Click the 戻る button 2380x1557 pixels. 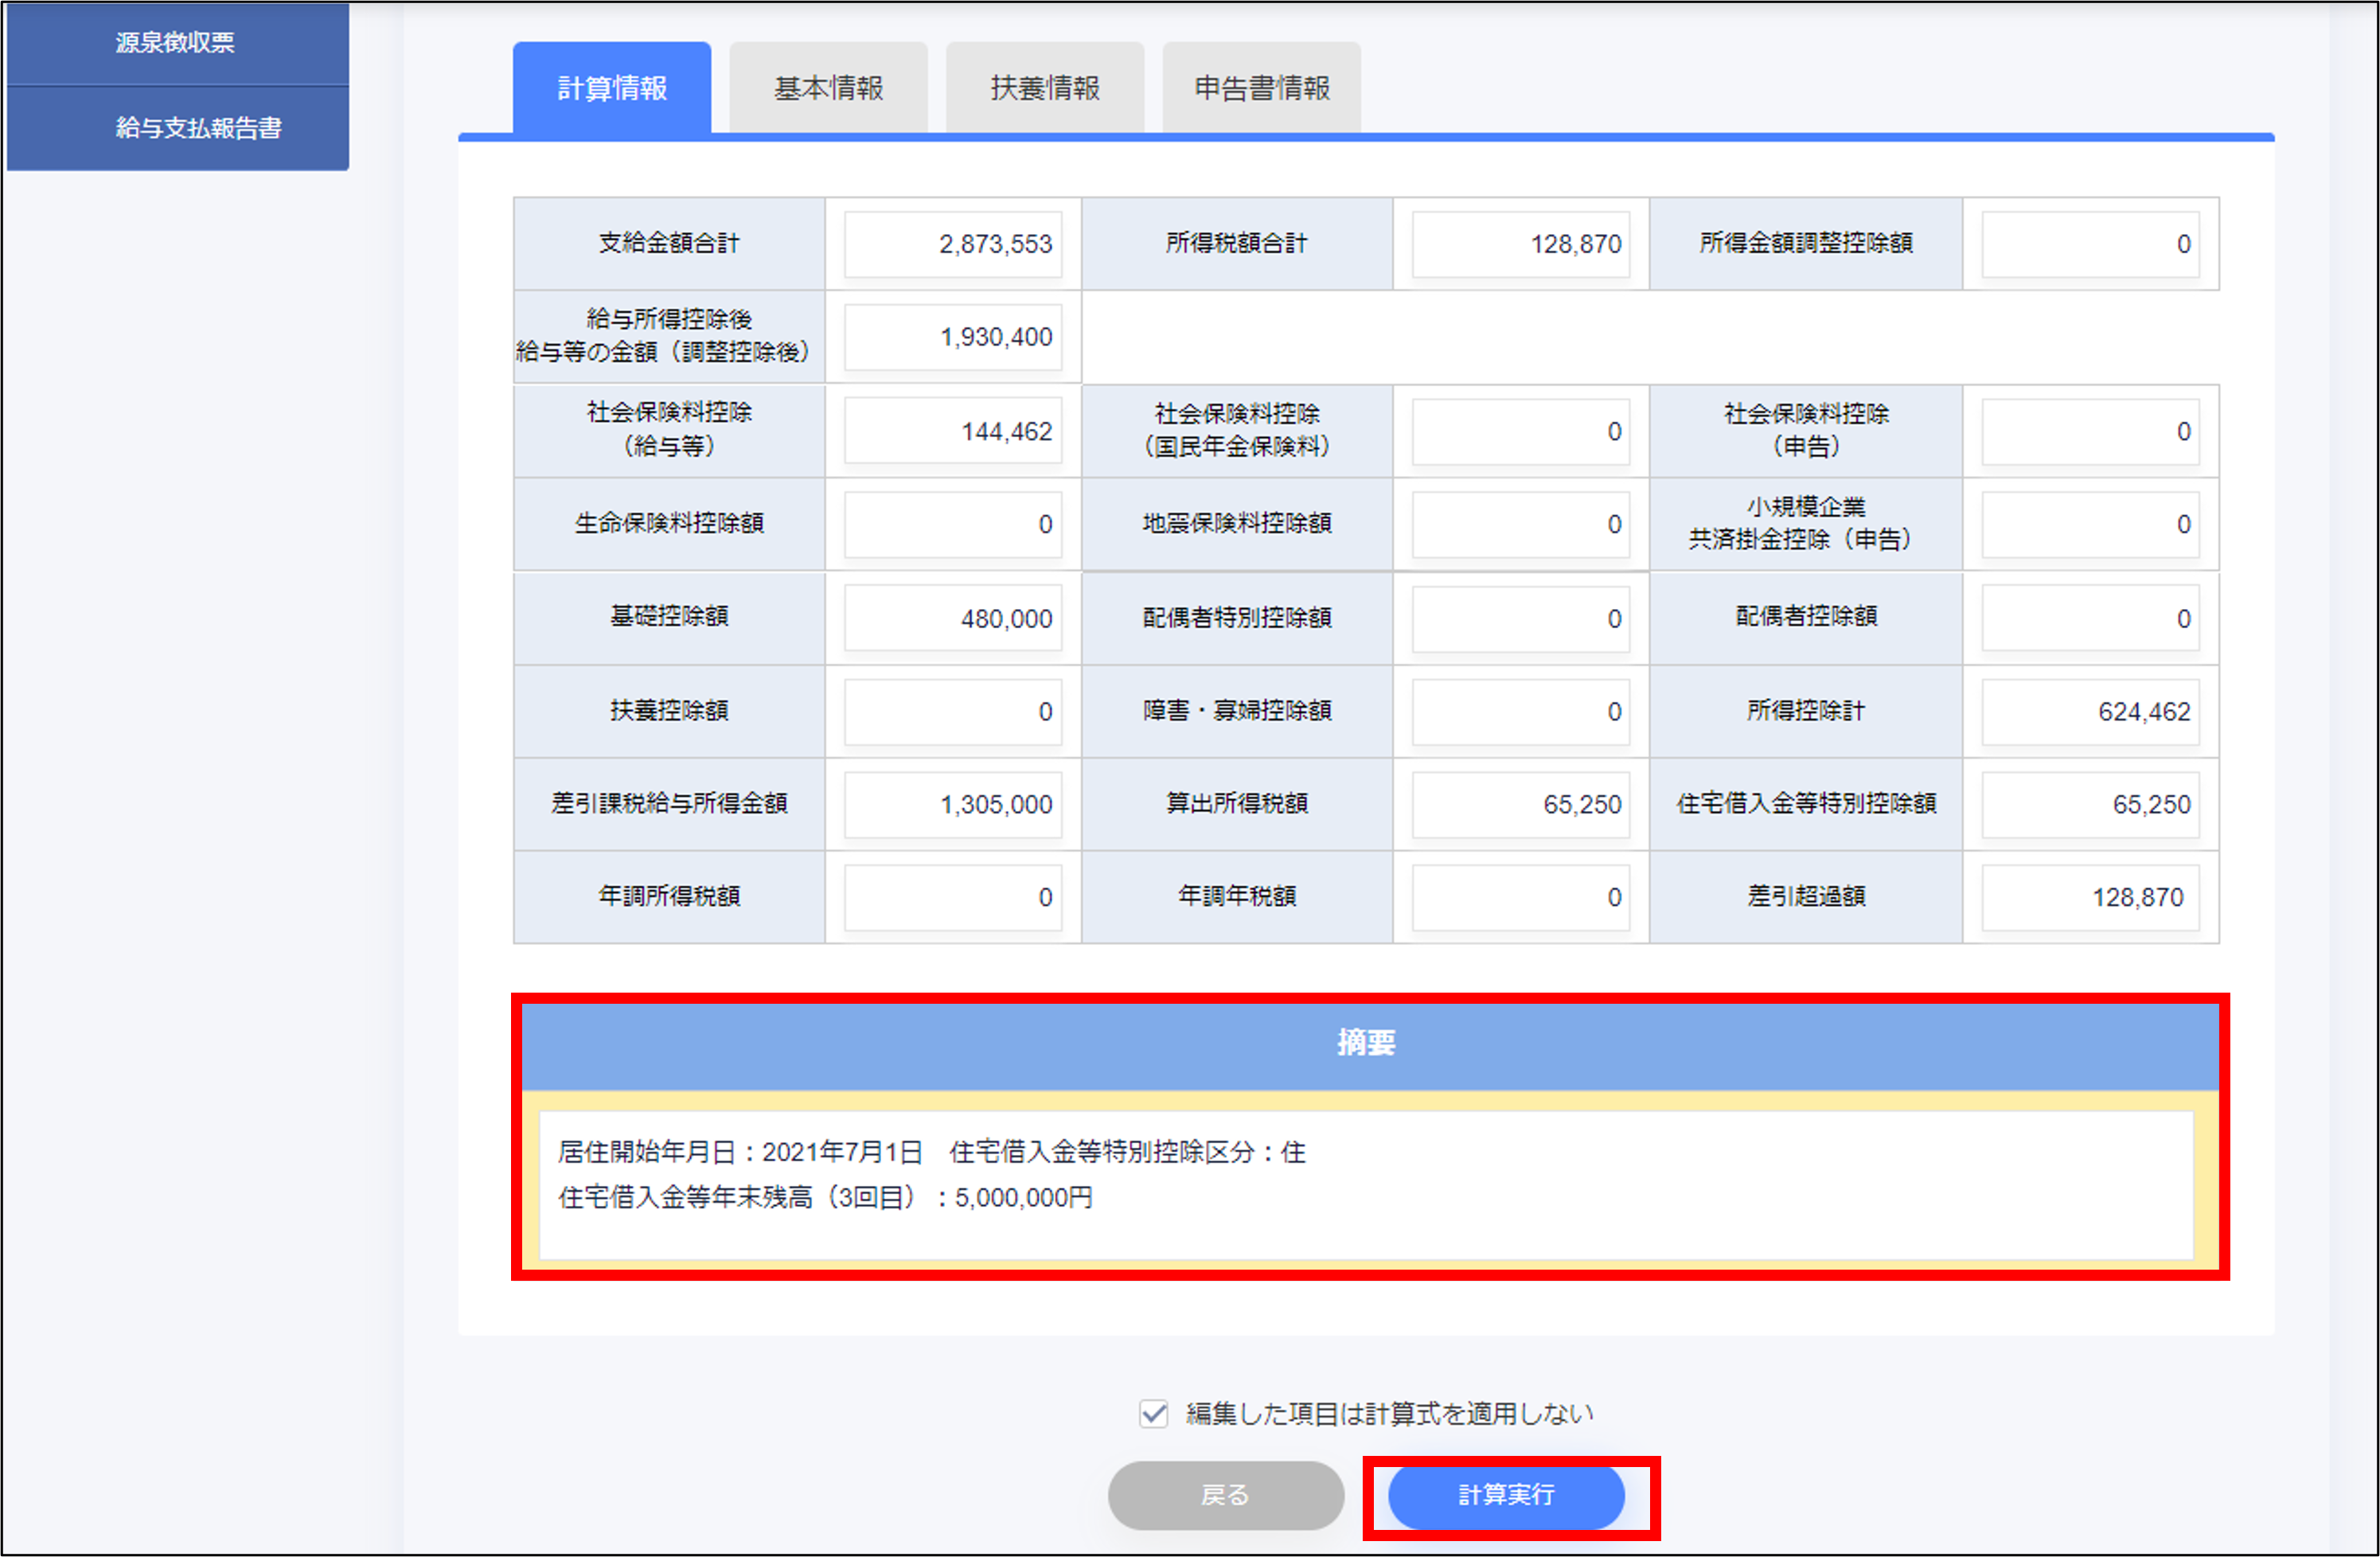pyautogui.click(x=1225, y=1496)
